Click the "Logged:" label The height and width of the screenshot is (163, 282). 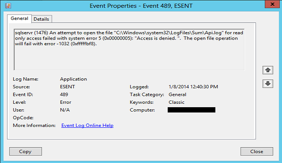point(139,87)
